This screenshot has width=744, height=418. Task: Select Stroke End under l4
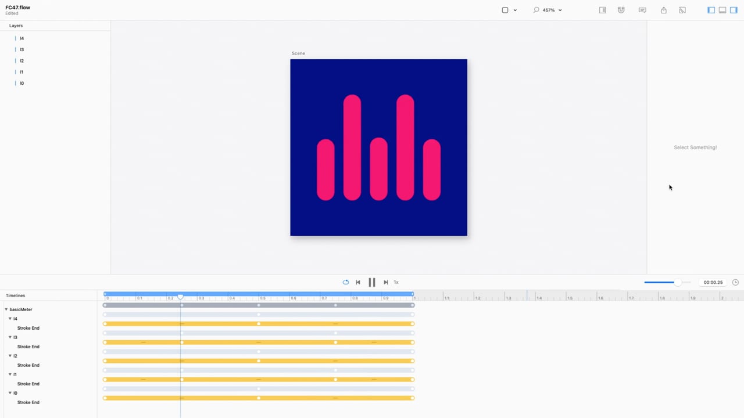[x=28, y=328]
